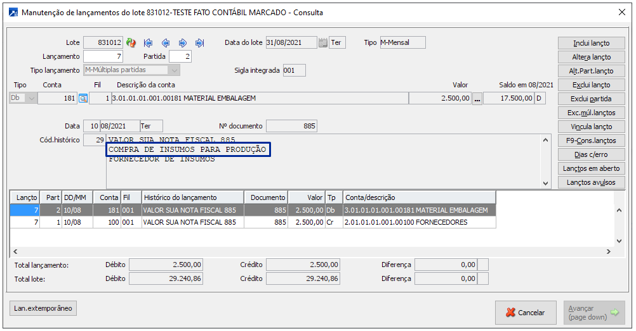This screenshot has height=331, width=636.
Task: Click the Cancelar button
Action: click(526, 313)
